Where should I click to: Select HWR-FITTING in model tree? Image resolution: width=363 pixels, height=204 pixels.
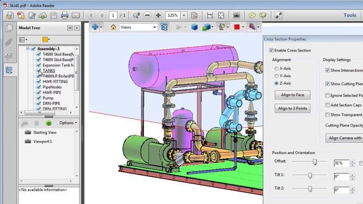(55, 82)
